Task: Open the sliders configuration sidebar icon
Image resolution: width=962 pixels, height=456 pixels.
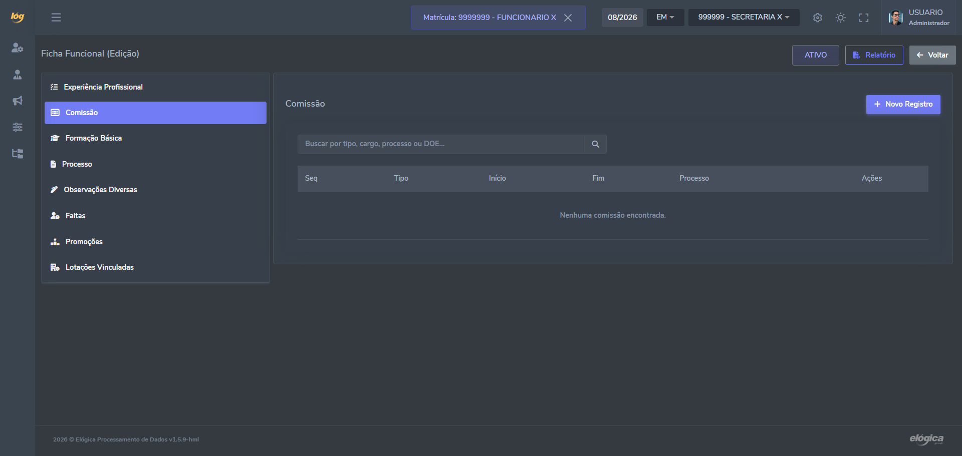Action: (18, 127)
